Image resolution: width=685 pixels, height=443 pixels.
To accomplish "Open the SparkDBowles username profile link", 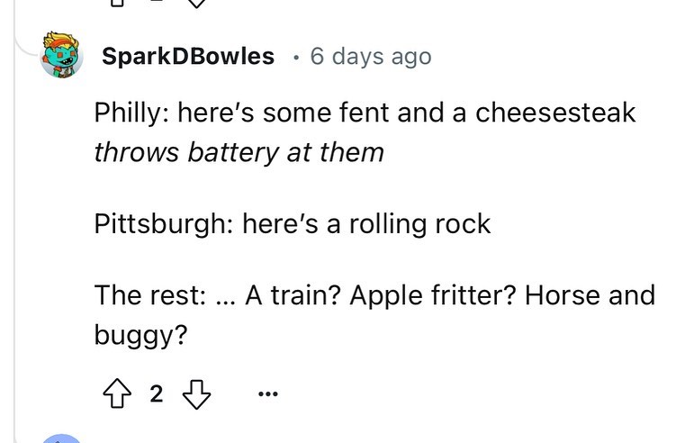I will click(187, 56).
